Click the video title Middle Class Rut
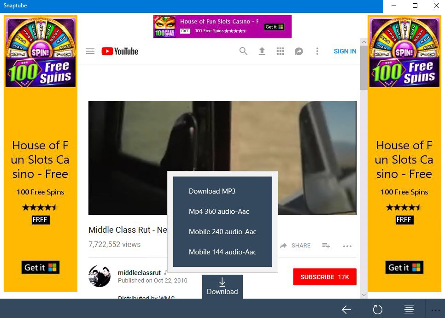The width and height of the screenshot is (445, 318). coord(128,230)
